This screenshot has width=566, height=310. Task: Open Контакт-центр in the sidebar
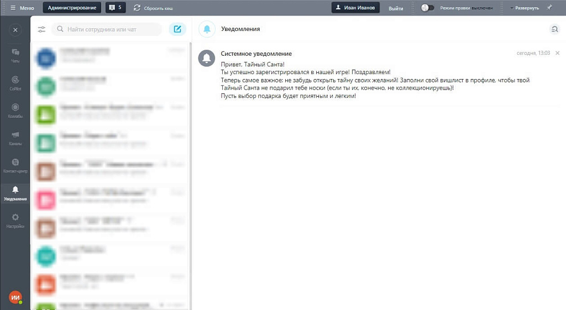click(x=15, y=165)
